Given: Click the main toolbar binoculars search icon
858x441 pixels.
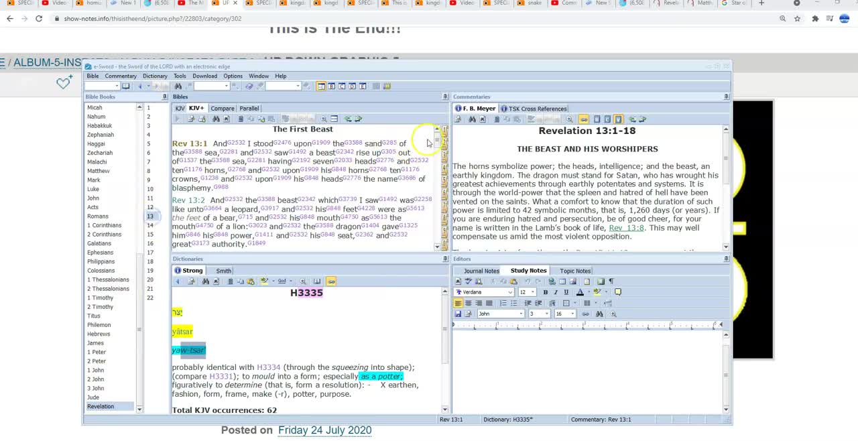Looking at the screenshot, I should 178,86.
